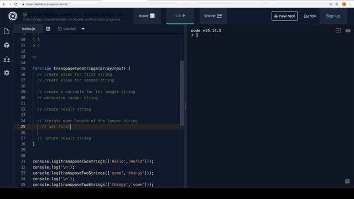Click the comment 'iterate over length of the longer string'

87,121
